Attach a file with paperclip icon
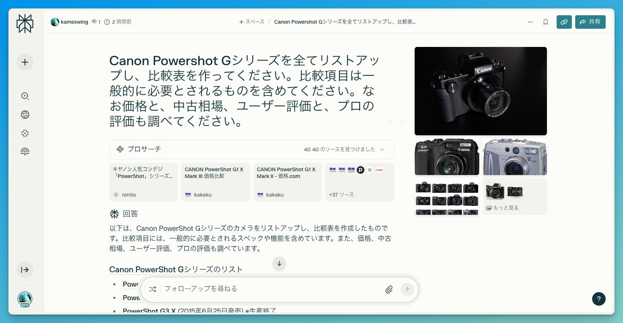 click(389, 290)
